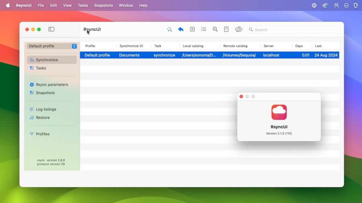Screen dimensions: 362x203
Task: Start synchronization via the blue arrow toolbar icon
Action: coord(181,29)
